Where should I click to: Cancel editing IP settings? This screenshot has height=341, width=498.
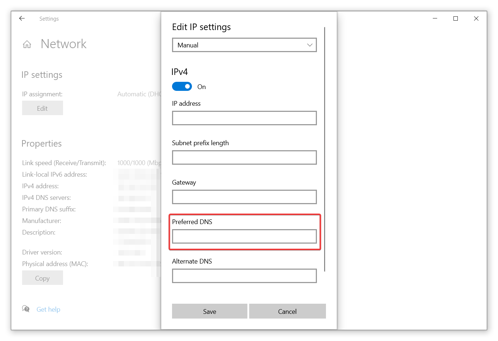pyautogui.click(x=288, y=311)
